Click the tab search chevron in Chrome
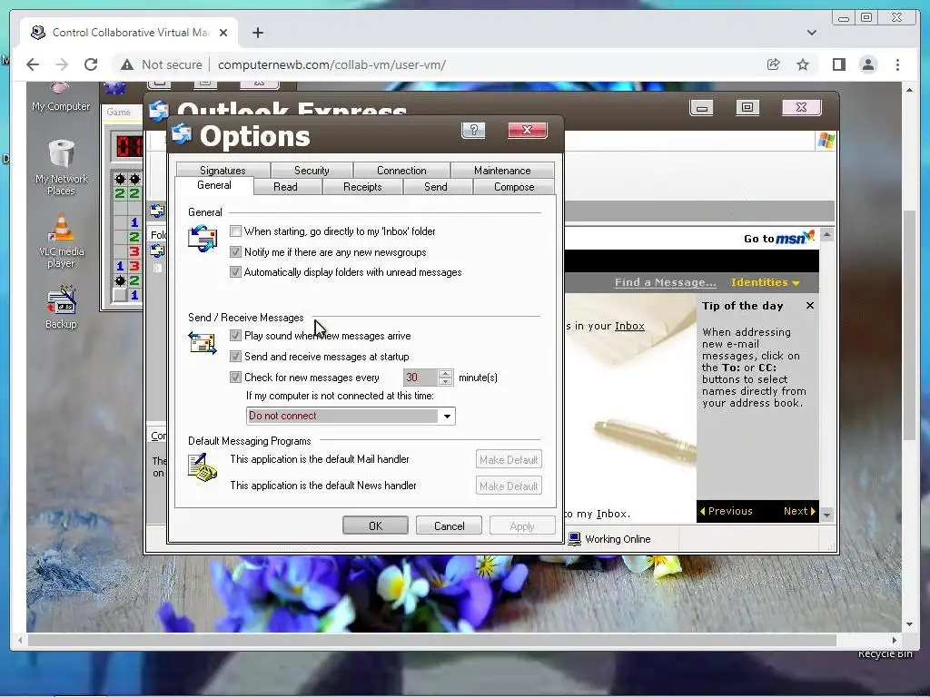Viewport: 930px width, 697px height. pos(811,33)
